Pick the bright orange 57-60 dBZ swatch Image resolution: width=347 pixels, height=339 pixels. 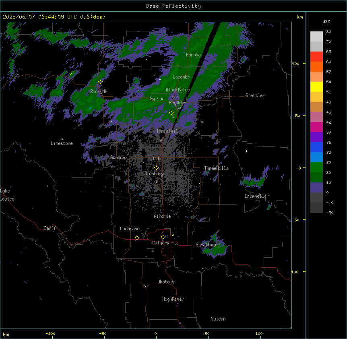tap(316, 67)
